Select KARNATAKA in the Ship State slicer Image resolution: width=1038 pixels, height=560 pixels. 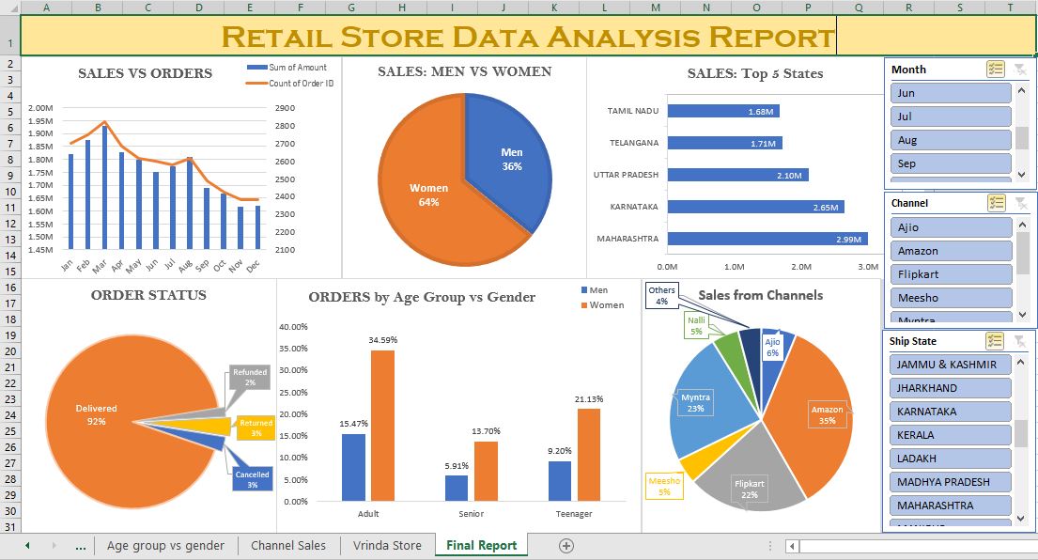(950, 411)
